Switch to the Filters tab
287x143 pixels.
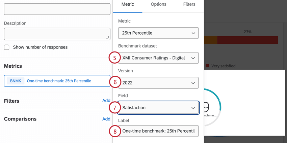pyautogui.click(x=189, y=4)
